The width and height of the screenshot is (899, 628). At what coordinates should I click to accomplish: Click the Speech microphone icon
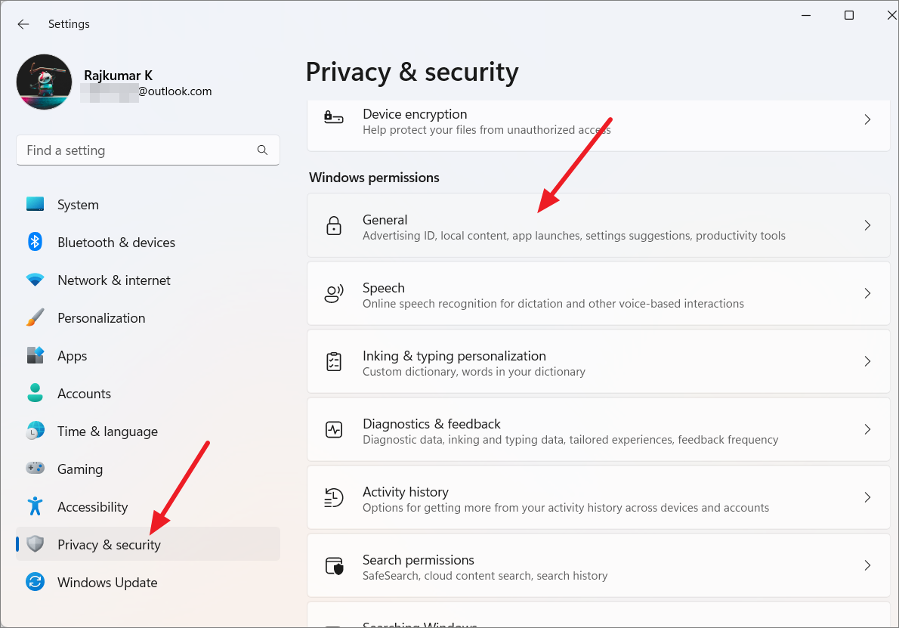333,293
